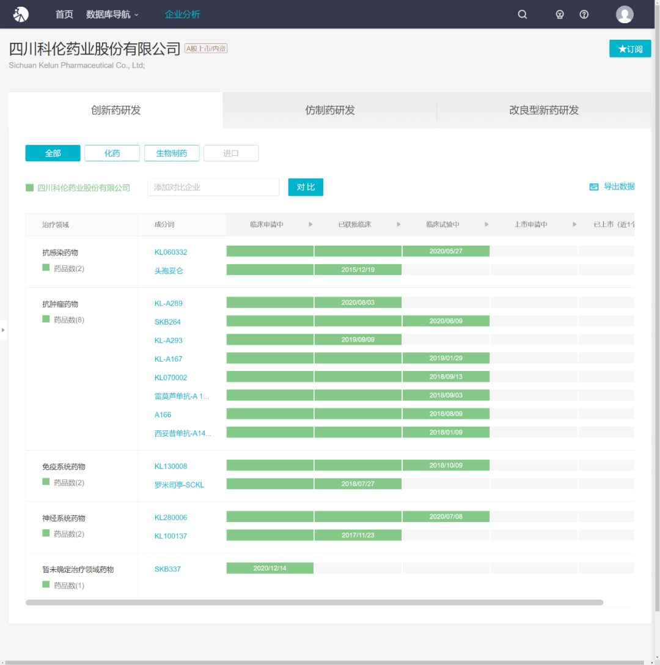Click the 导出数据 link
The image size is (660, 665).
click(x=619, y=186)
